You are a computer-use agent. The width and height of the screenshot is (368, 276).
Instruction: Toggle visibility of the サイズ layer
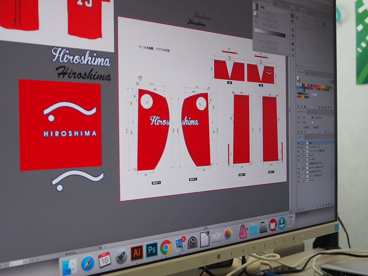298,156
